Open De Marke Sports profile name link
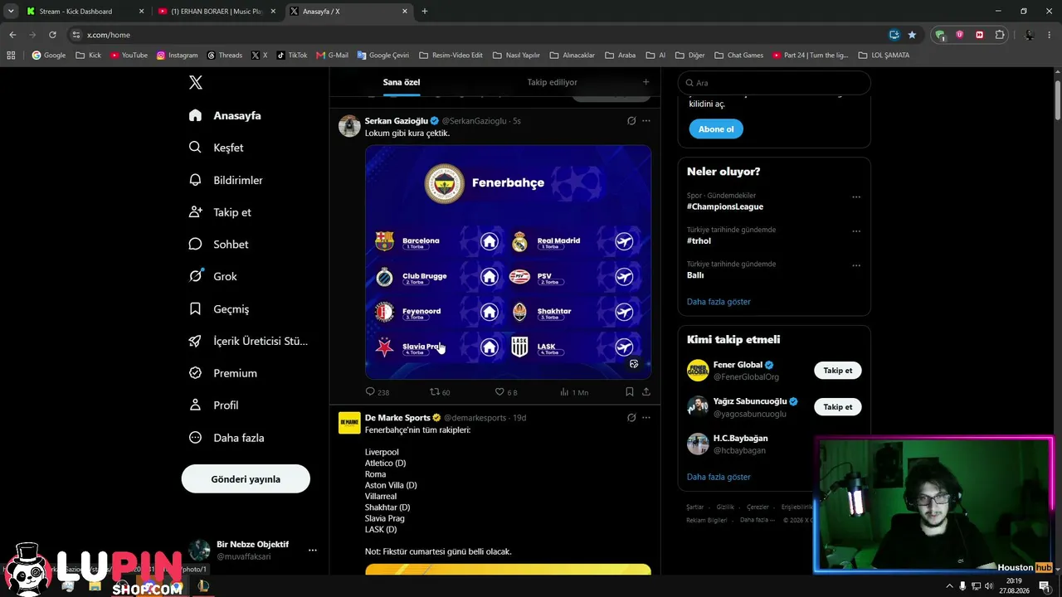This screenshot has height=597, width=1062. tap(397, 418)
